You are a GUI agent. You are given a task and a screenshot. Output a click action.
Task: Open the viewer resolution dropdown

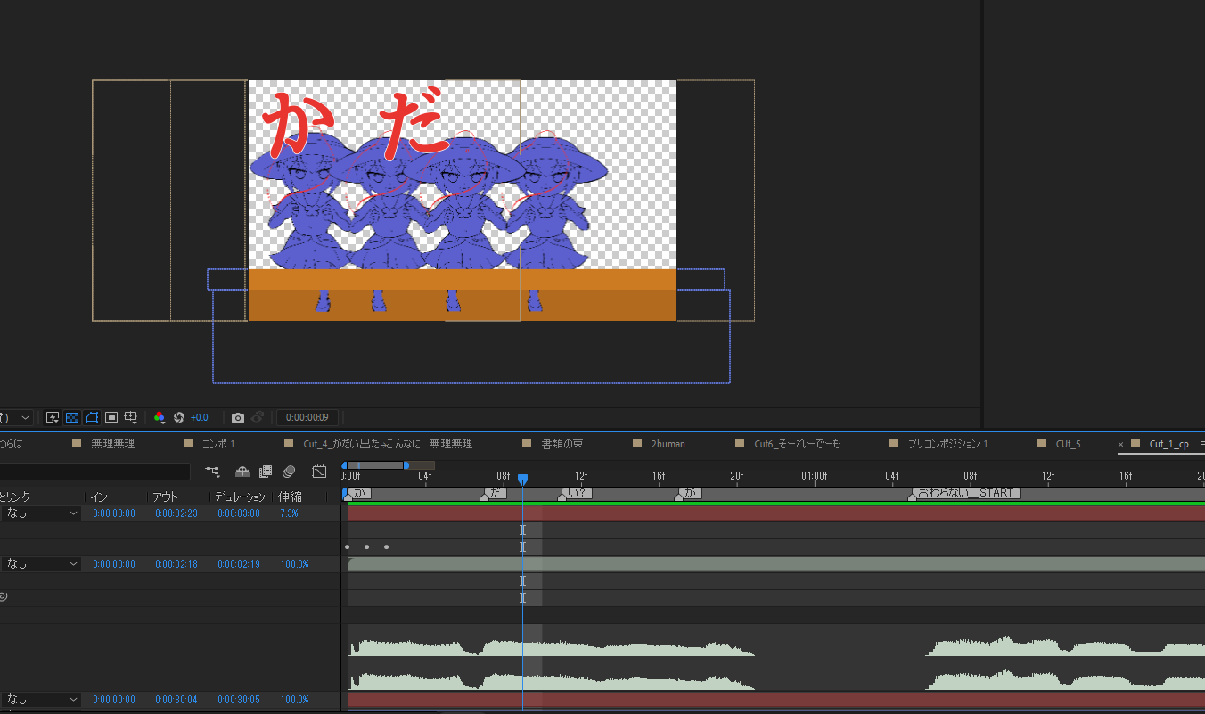[16, 417]
